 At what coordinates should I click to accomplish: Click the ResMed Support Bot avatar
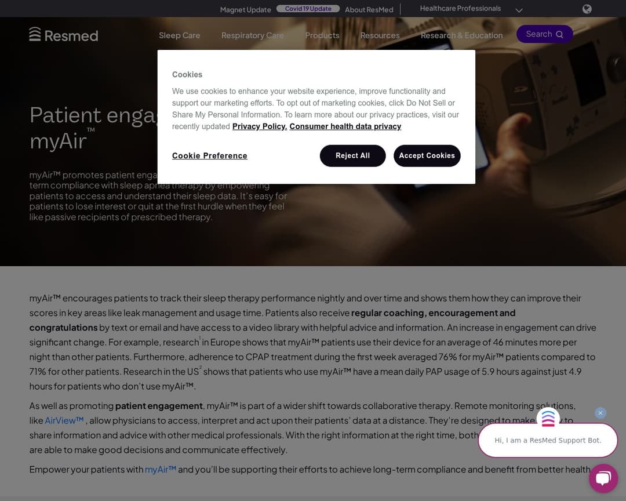click(x=548, y=418)
